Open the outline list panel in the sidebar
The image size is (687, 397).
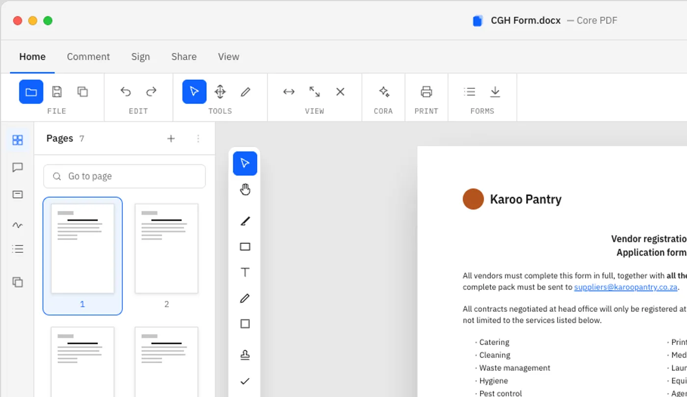(x=18, y=249)
